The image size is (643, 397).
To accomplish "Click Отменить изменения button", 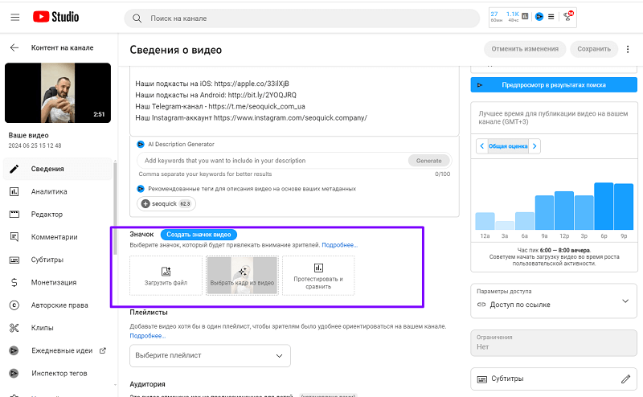I will tap(525, 49).
